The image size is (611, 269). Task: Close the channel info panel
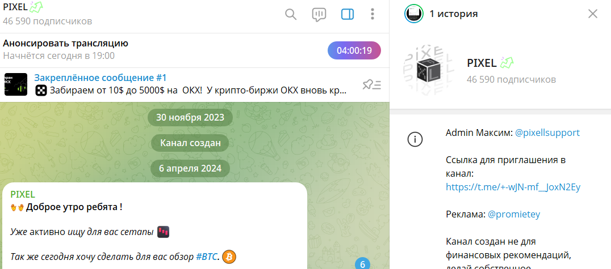point(593,14)
